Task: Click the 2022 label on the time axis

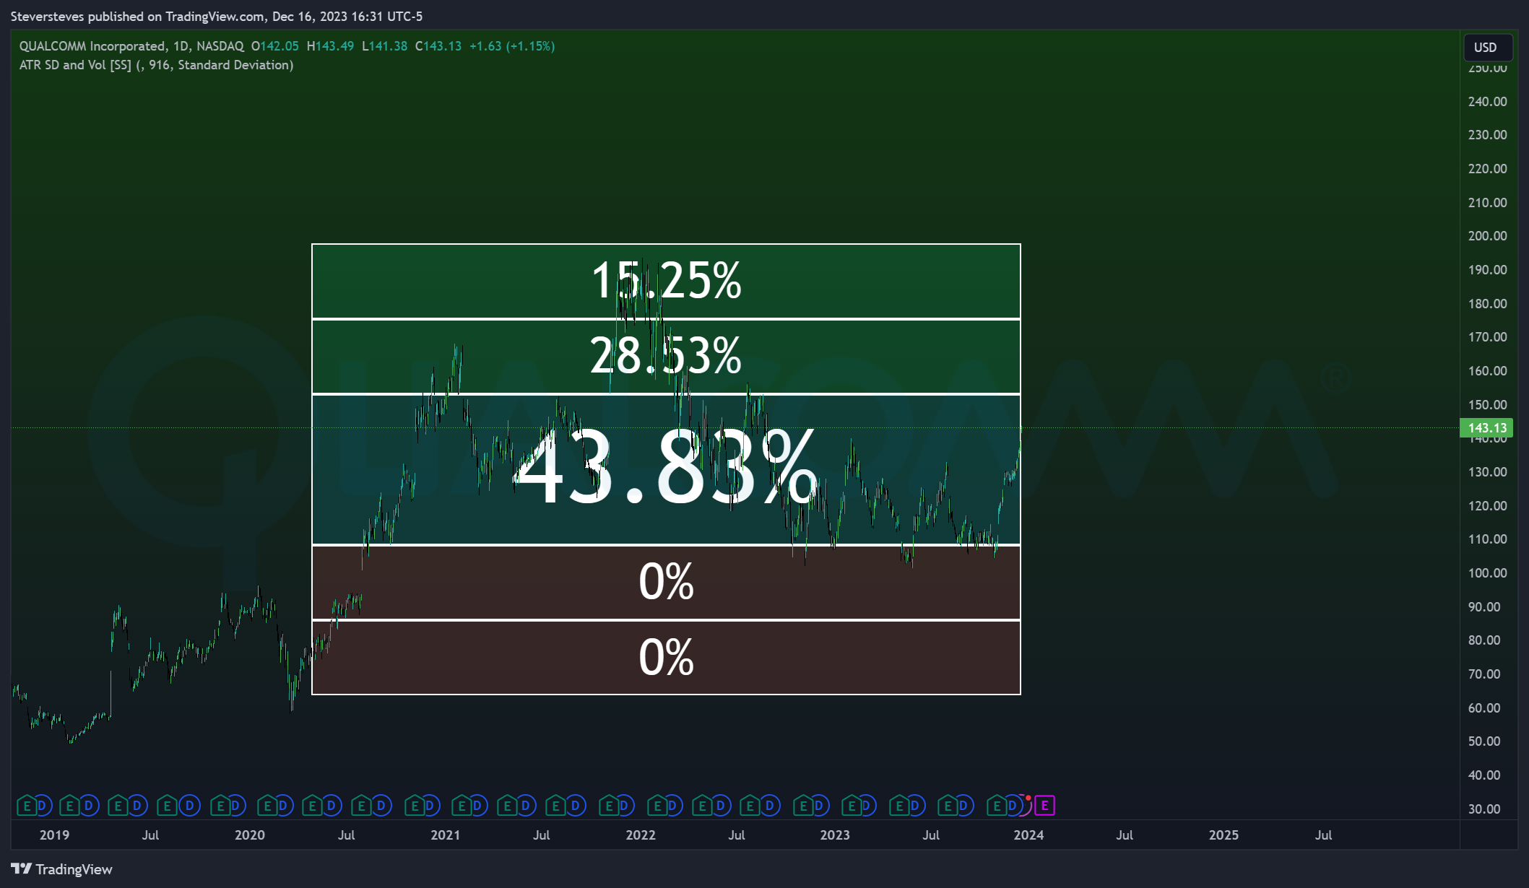Action: tap(641, 835)
